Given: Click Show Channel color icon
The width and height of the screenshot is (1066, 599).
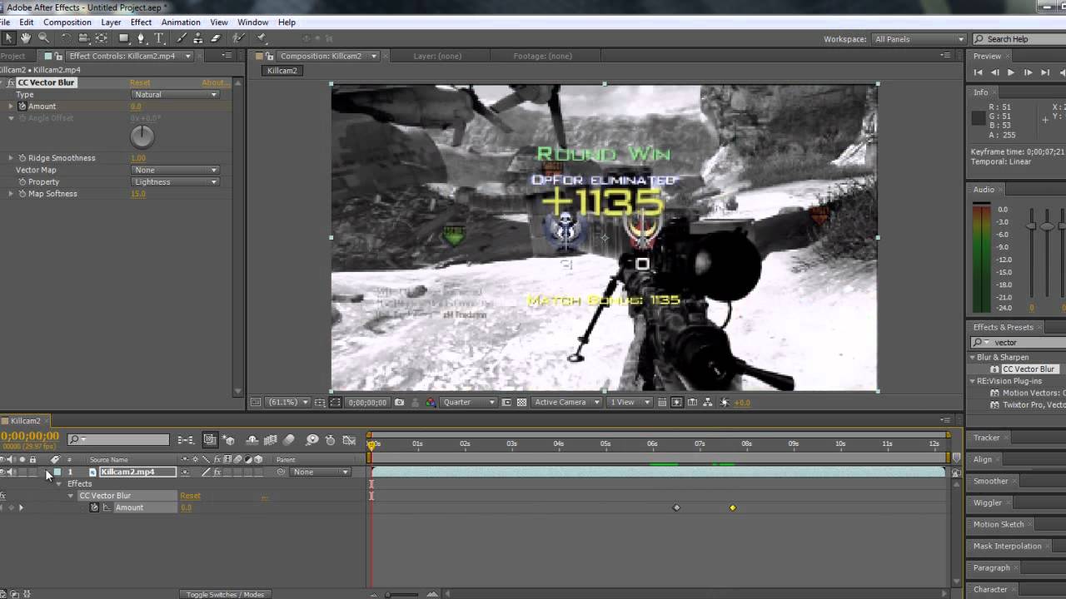Looking at the screenshot, I should coord(431,403).
